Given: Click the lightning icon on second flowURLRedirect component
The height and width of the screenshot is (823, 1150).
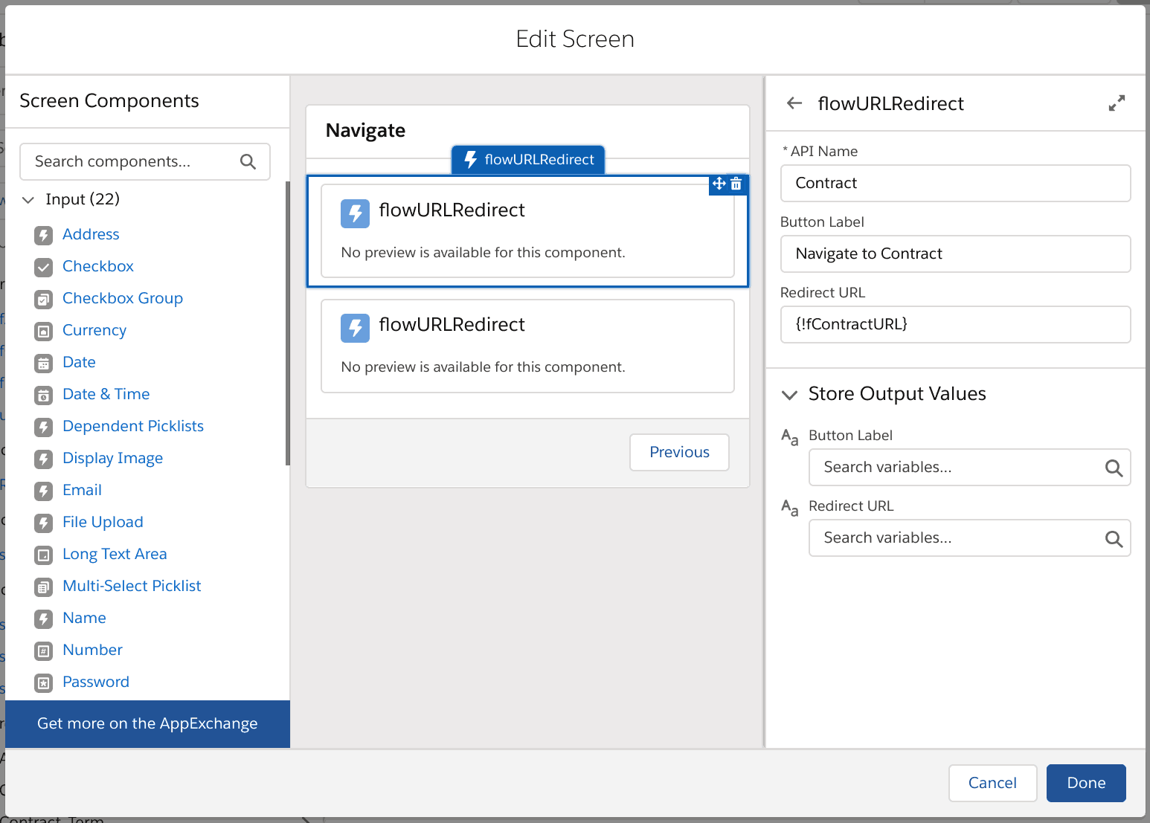Looking at the screenshot, I should coord(355,328).
